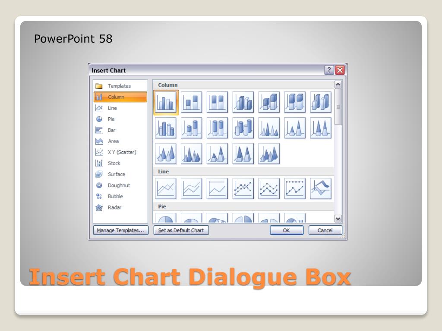Choose the Line with Markers chart
442x331 pixels.
(243, 189)
